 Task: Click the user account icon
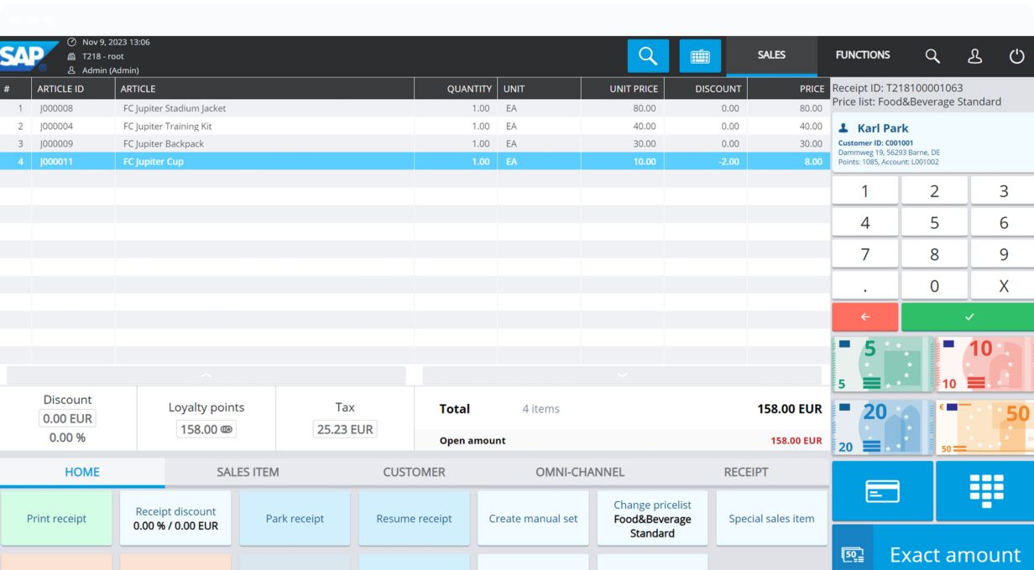[974, 56]
